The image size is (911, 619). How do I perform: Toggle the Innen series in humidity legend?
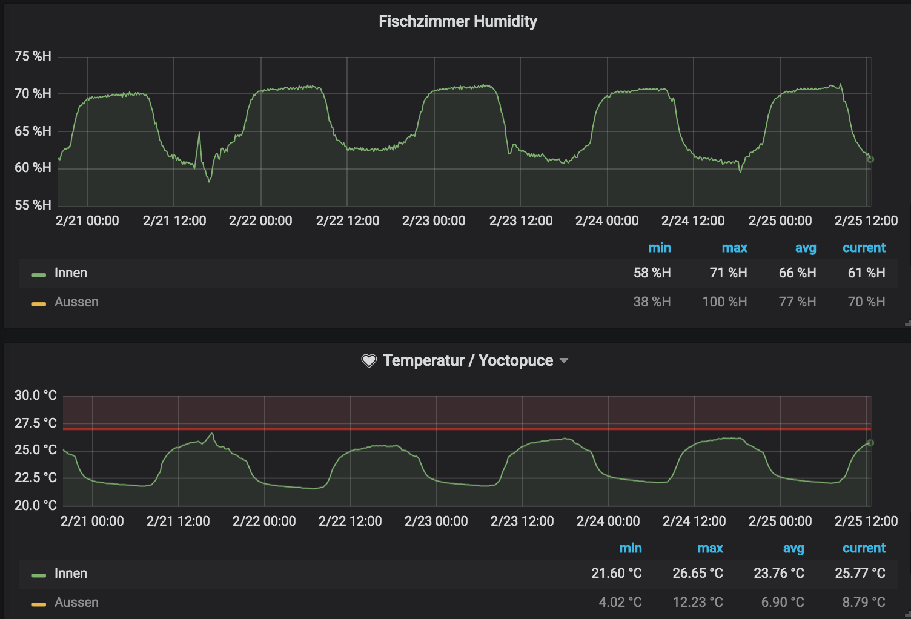(x=71, y=273)
